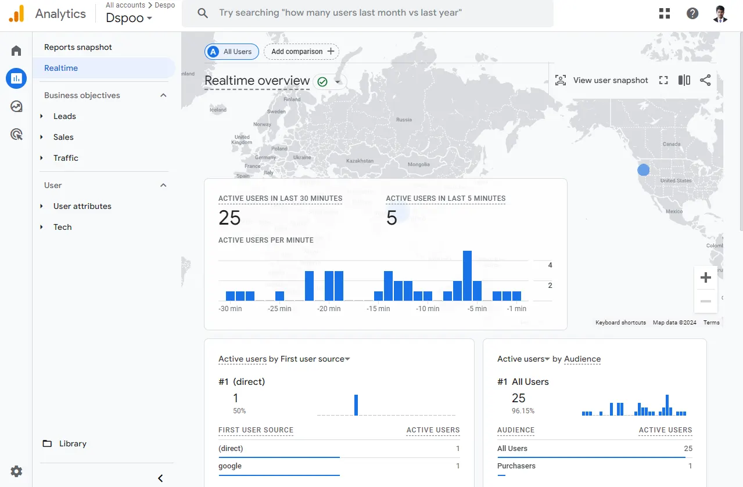Collapse the report navigation panel

tap(160, 478)
